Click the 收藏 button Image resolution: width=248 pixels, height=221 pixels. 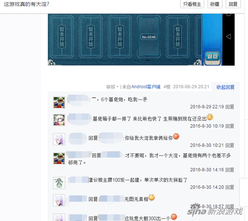215,4
